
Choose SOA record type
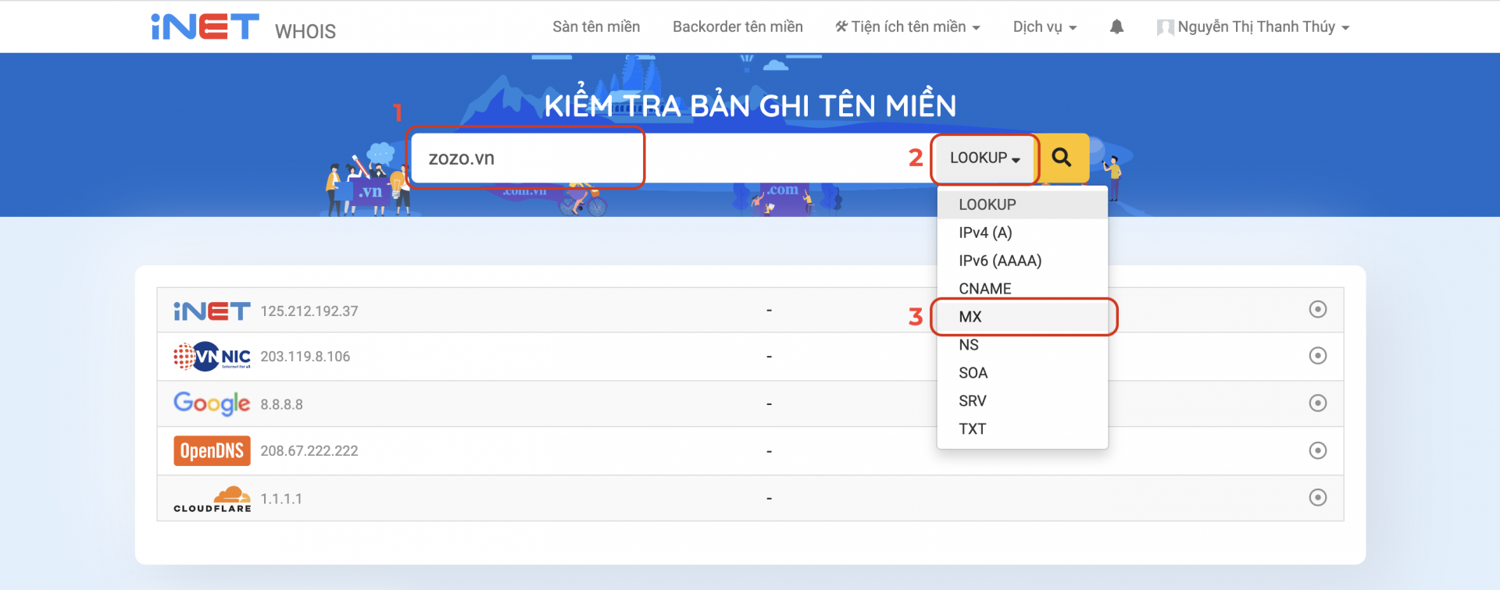coord(1022,373)
